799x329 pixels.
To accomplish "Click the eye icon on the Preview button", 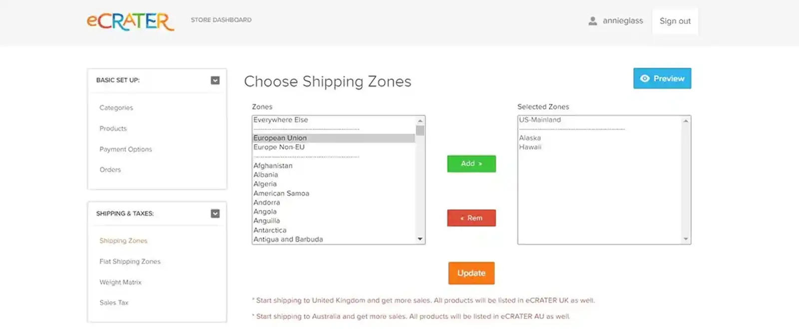I will pyautogui.click(x=646, y=78).
